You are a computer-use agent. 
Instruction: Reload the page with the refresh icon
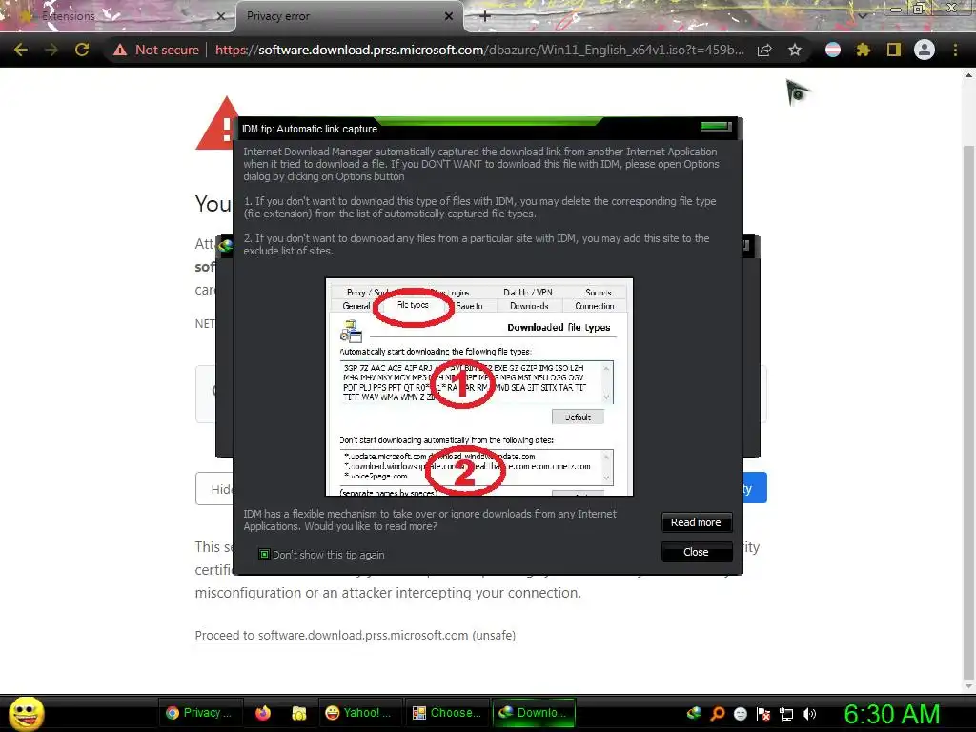pyautogui.click(x=82, y=50)
